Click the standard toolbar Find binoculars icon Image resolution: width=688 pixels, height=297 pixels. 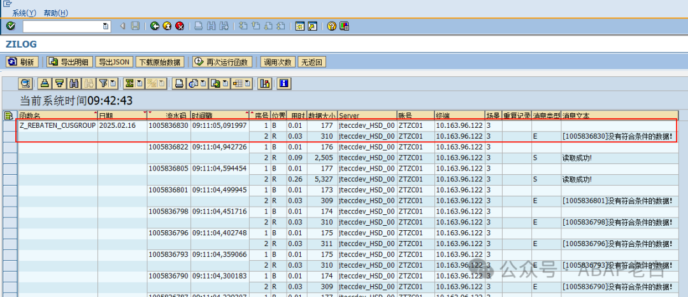pos(211,26)
